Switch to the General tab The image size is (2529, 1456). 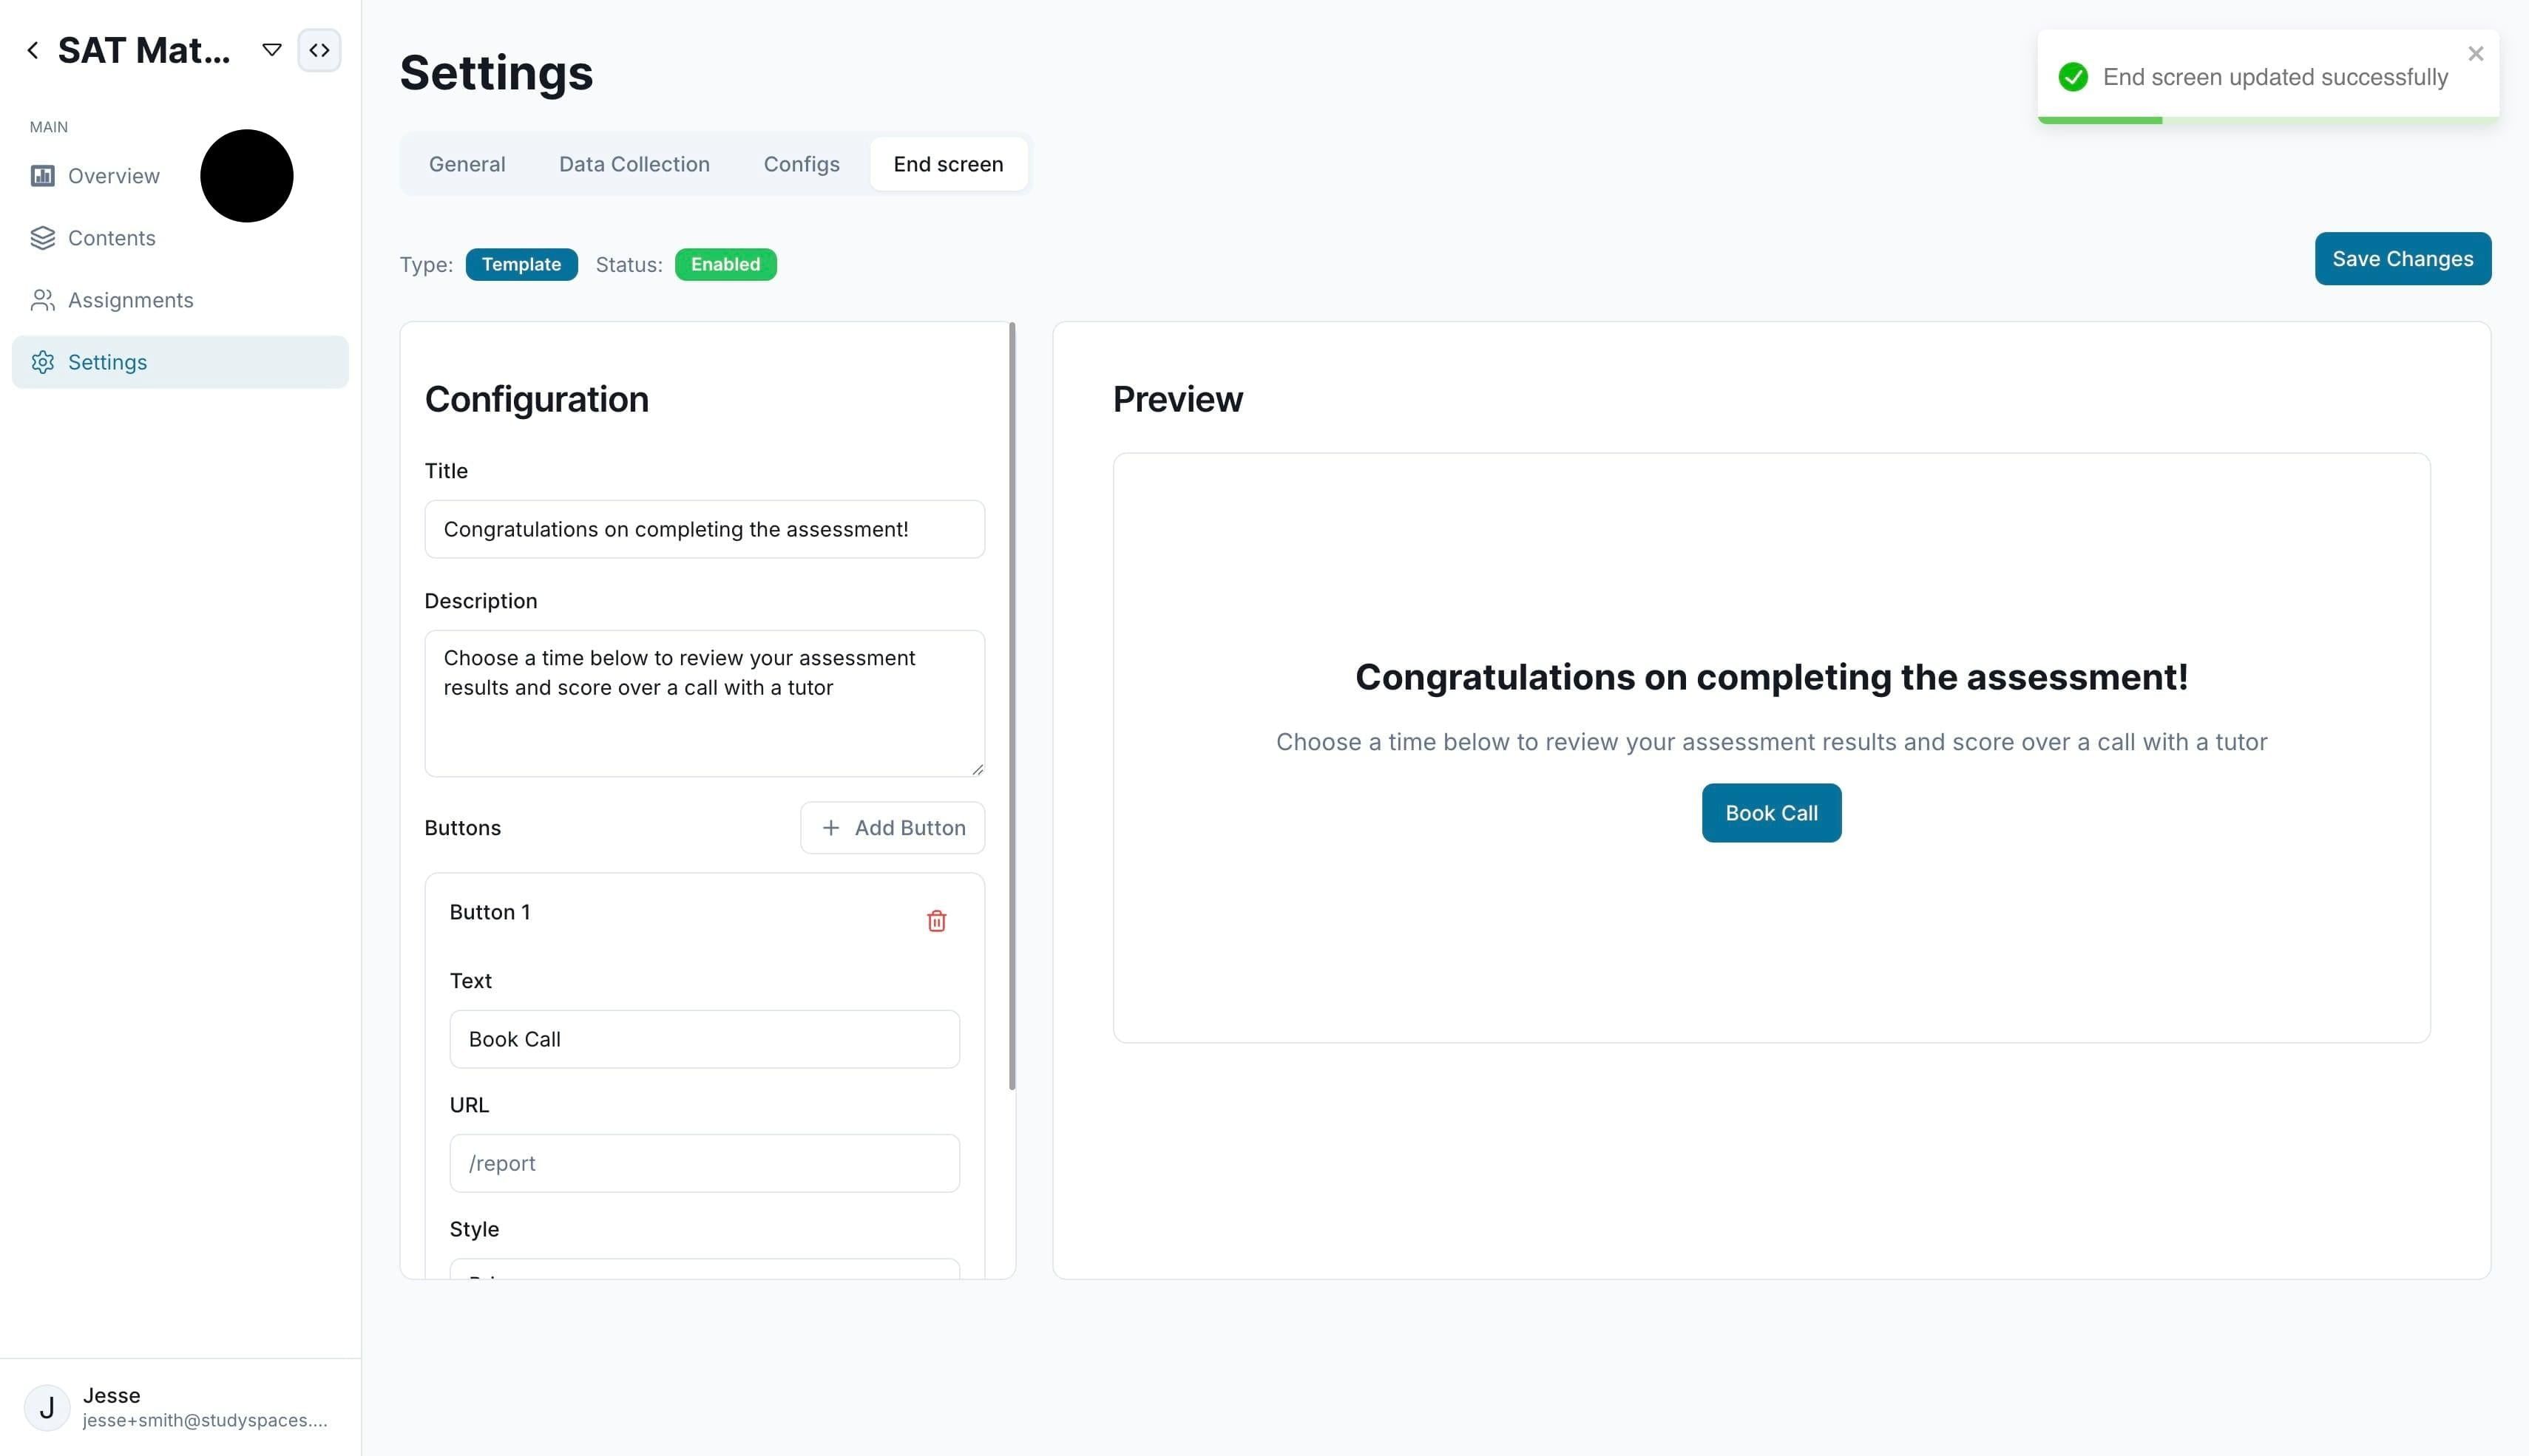[467, 164]
